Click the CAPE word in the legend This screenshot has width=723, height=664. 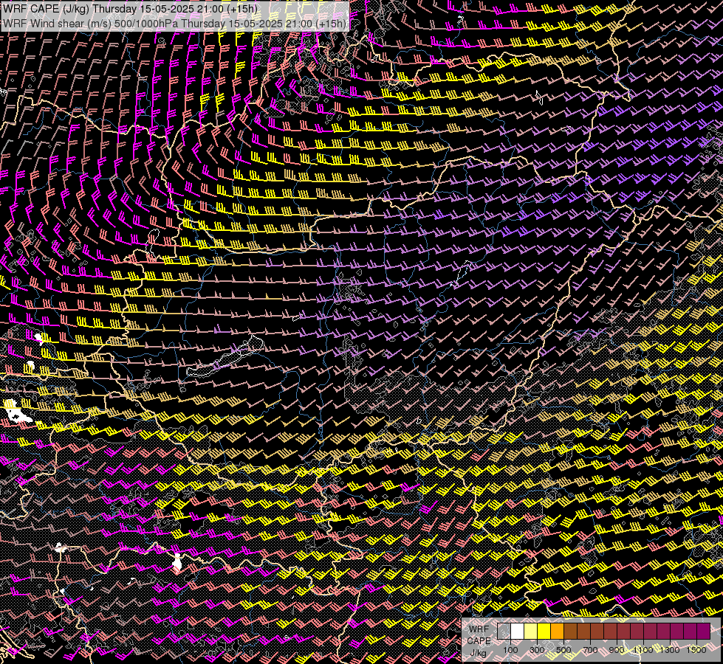click(x=479, y=640)
